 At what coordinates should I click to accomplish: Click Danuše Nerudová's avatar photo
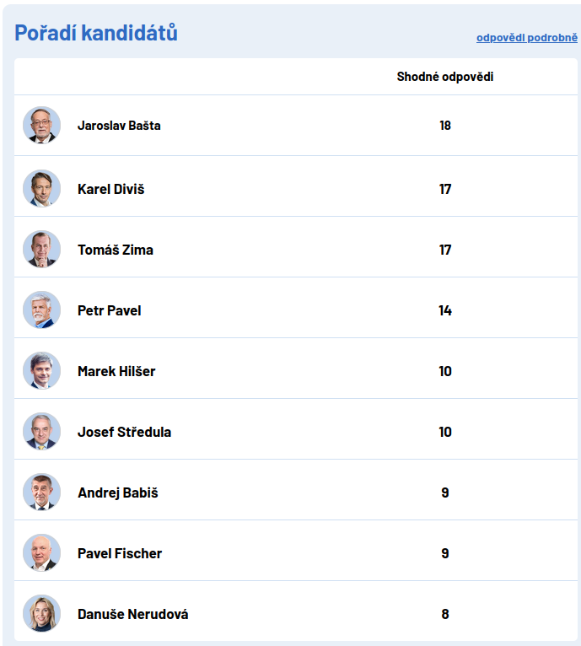41,614
